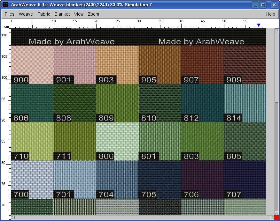Click the horizontal scrollbar right arrow
The image size is (280, 221).
coord(272,217)
